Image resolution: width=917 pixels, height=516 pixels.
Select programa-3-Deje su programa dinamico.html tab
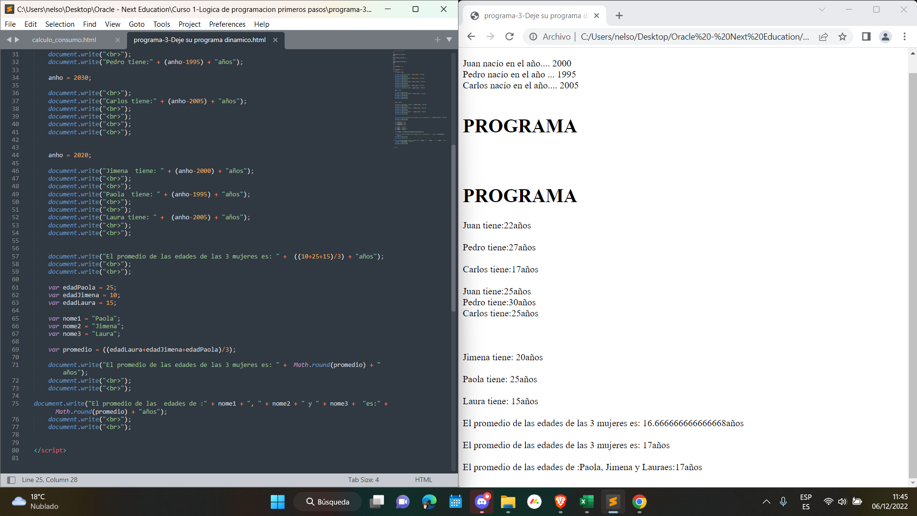click(200, 40)
